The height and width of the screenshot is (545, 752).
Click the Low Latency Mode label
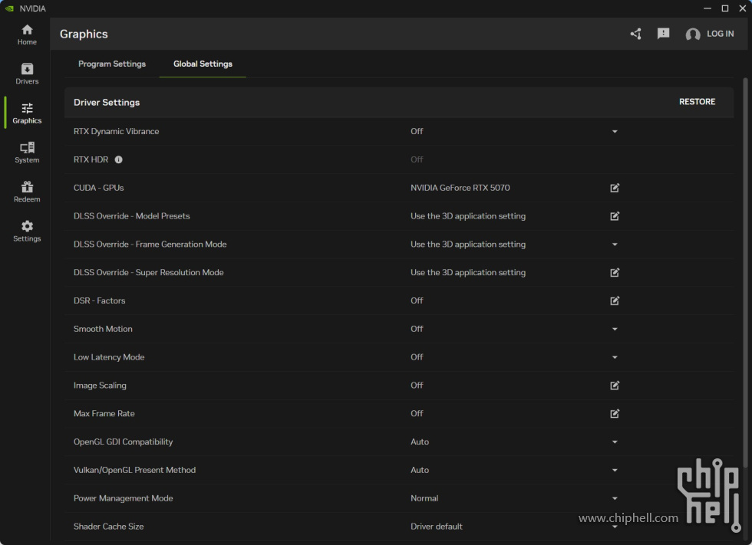click(x=109, y=357)
